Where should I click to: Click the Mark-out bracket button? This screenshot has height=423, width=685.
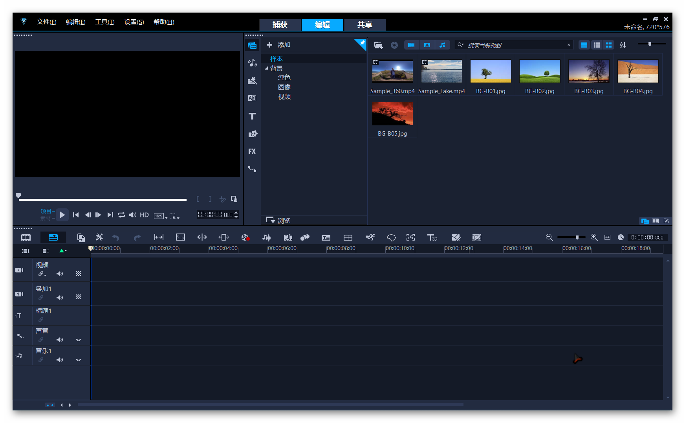pyautogui.click(x=210, y=199)
